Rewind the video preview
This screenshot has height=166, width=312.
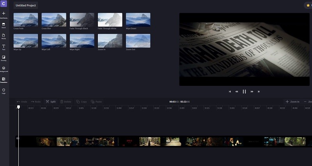pos(237,91)
